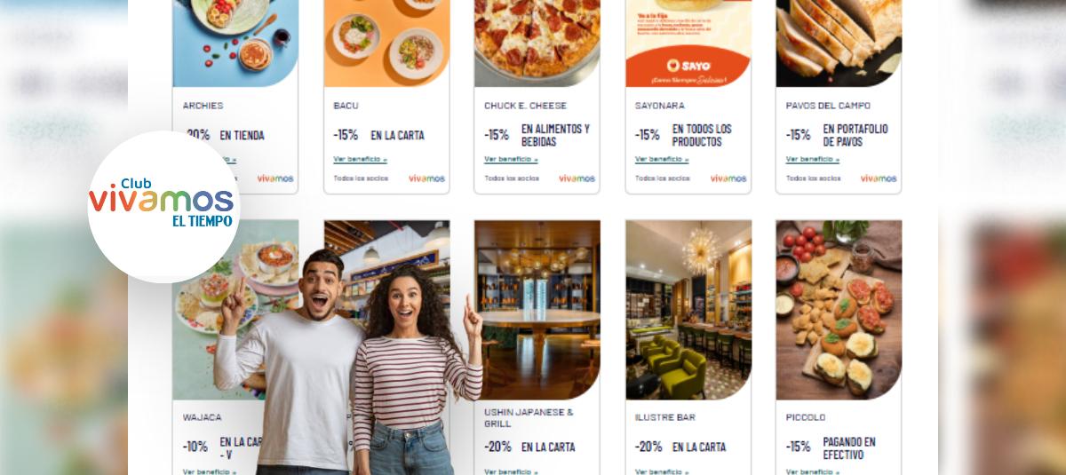The width and height of the screenshot is (1066, 475).
Task: Click the vivamos logo on the Pavos del Campo card
Action: (x=879, y=178)
